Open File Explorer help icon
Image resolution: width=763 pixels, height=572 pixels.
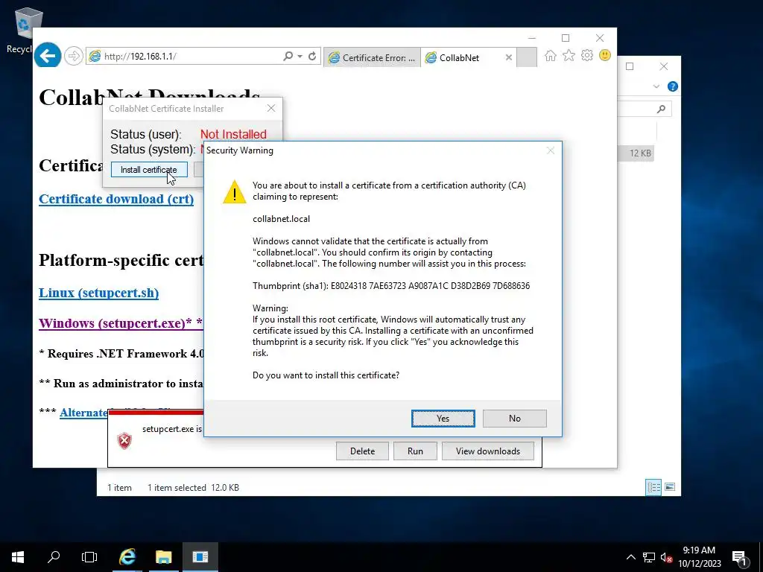coord(673,86)
